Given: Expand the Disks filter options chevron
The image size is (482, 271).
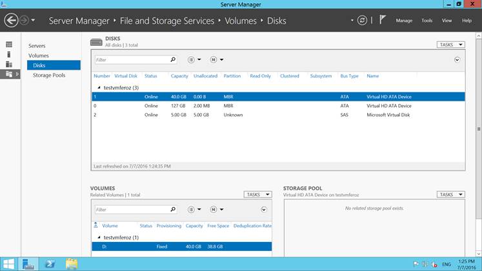Looking at the screenshot, I should click(457, 59).
